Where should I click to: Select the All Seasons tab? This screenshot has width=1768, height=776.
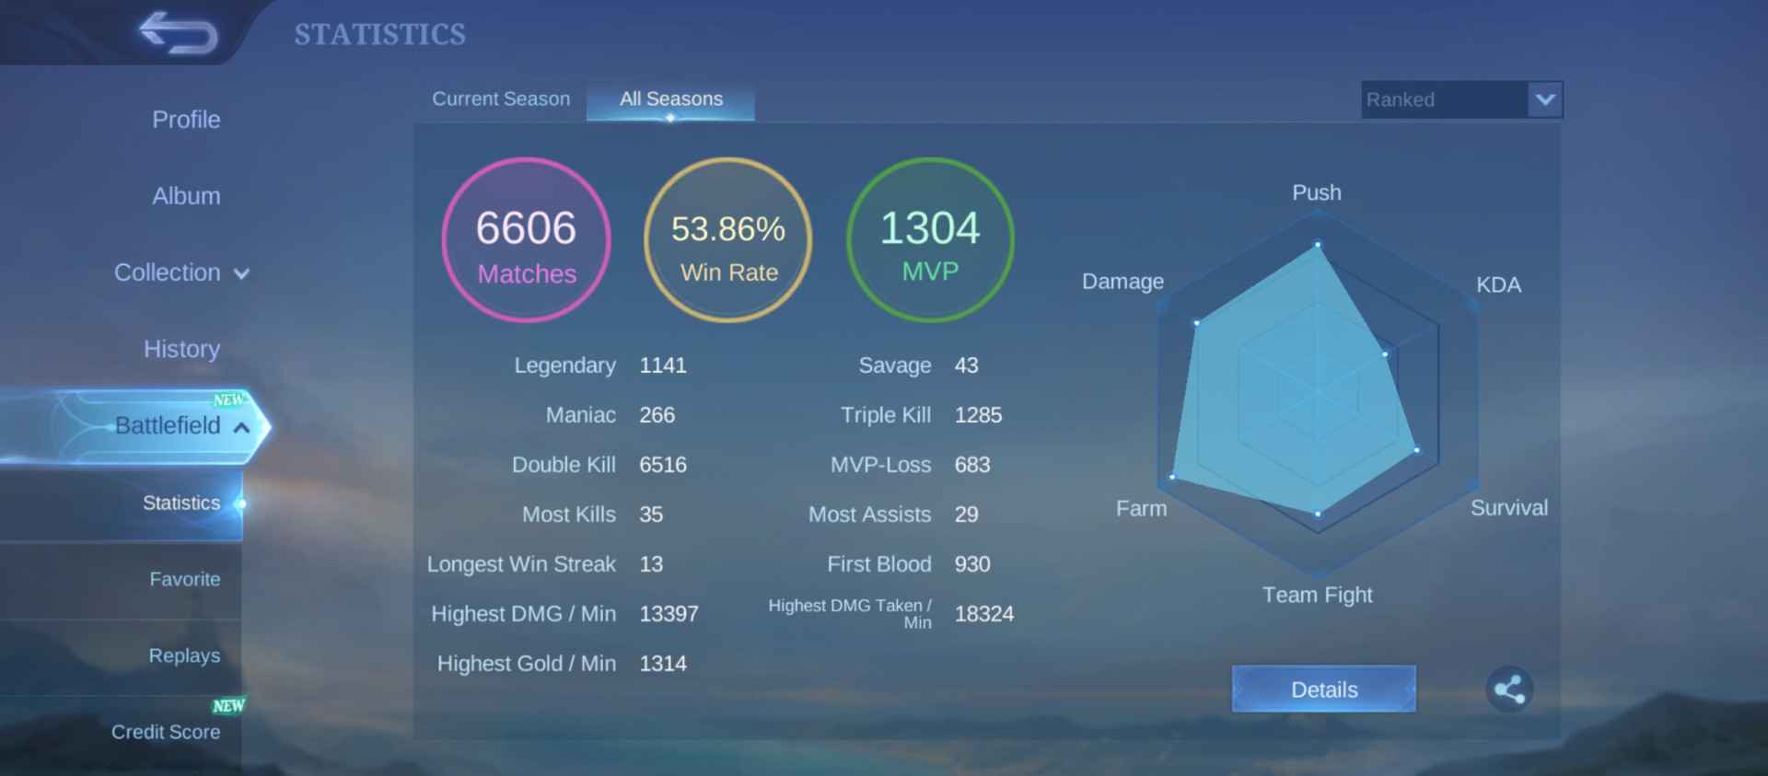click(x=671, y=99)
